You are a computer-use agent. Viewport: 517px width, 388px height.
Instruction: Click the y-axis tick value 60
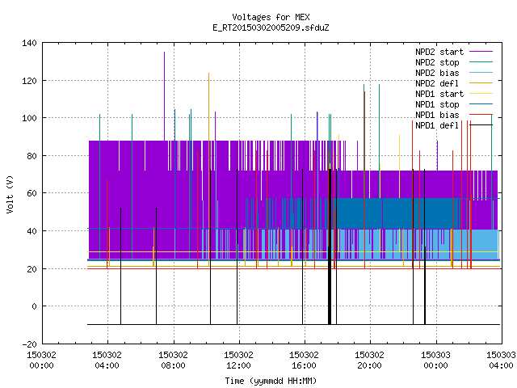32,193
